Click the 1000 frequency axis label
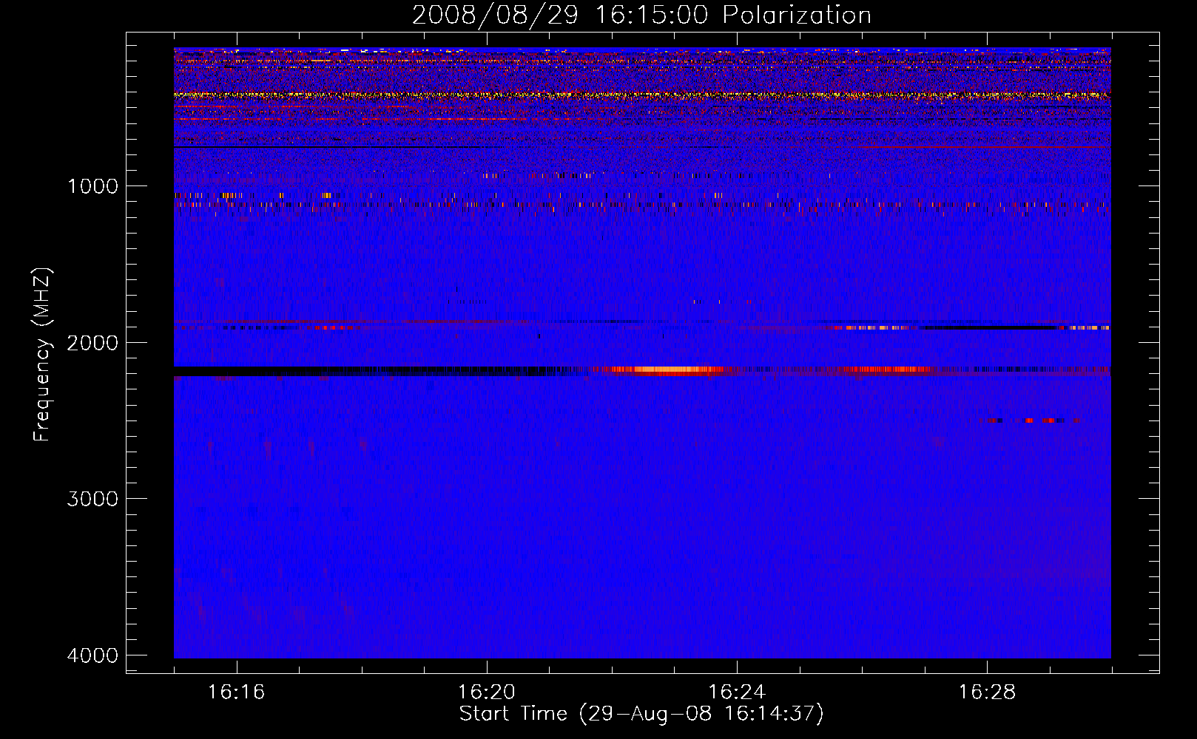Image resolution: width=1197 pixels, height=739 pixels. click(x=92, y=186)
